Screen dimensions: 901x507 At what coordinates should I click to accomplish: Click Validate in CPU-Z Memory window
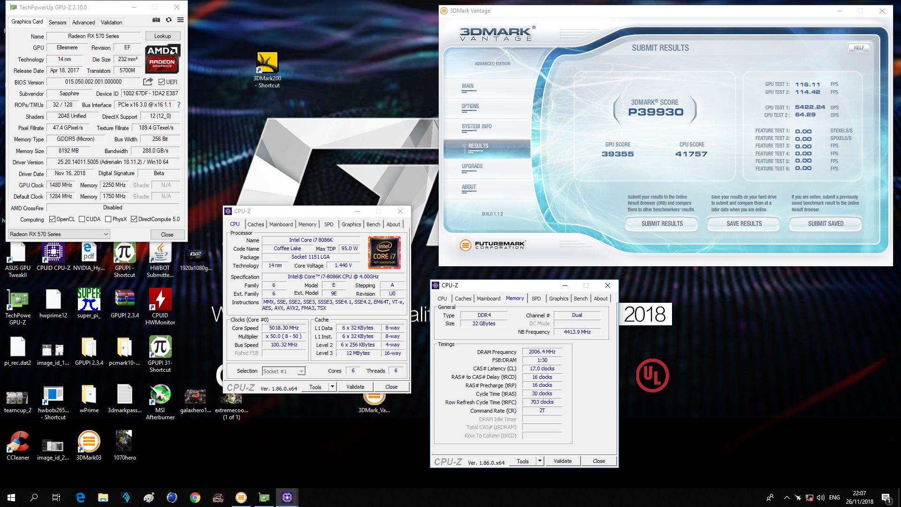(x=563, y=461)
